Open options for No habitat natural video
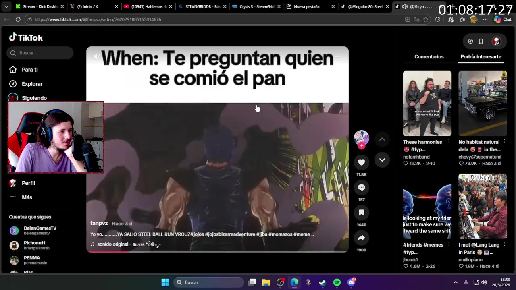Viewport: 516px width, 290px height. click(504, 142)
